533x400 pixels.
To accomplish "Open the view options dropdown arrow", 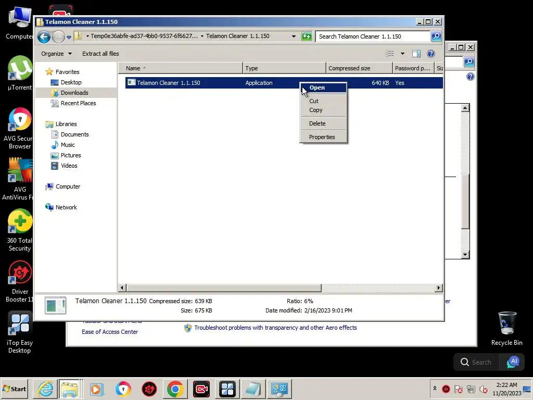I will point(402,54).
